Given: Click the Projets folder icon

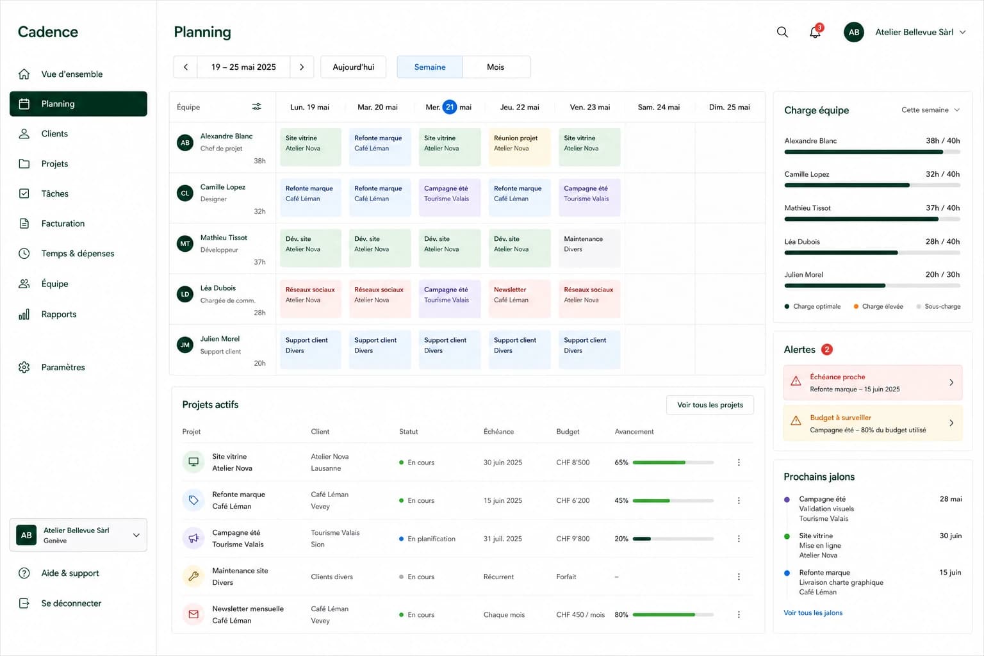Looking at the screenshot, I should pyautogui.click(x=24, y=163).
